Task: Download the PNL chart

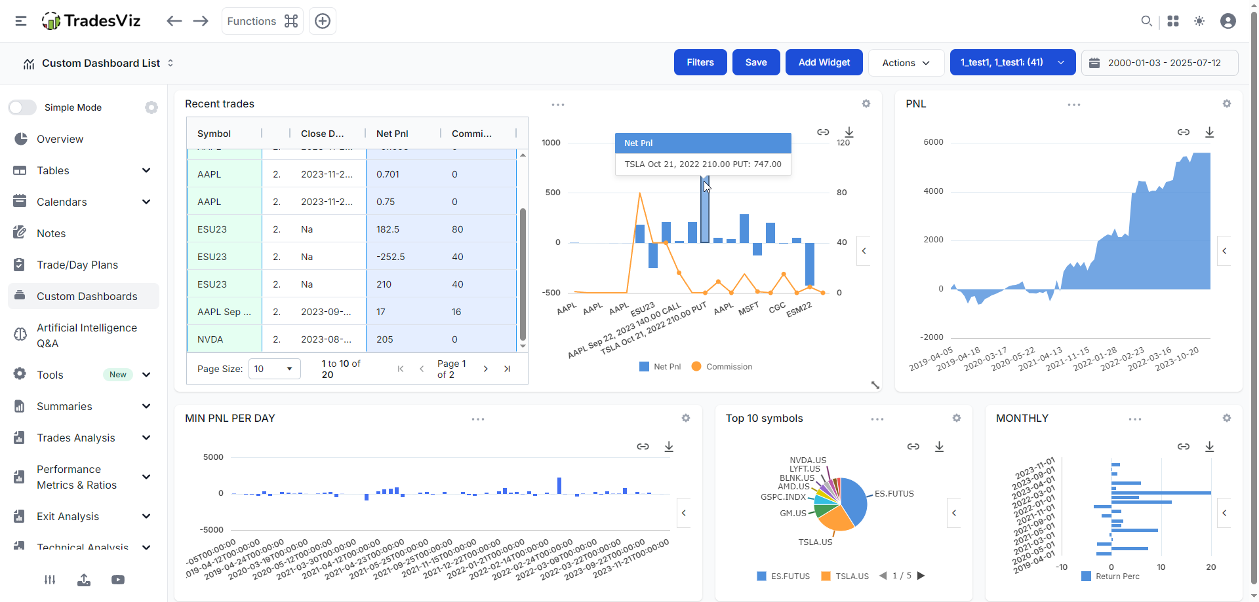Action: point(1210,132)
